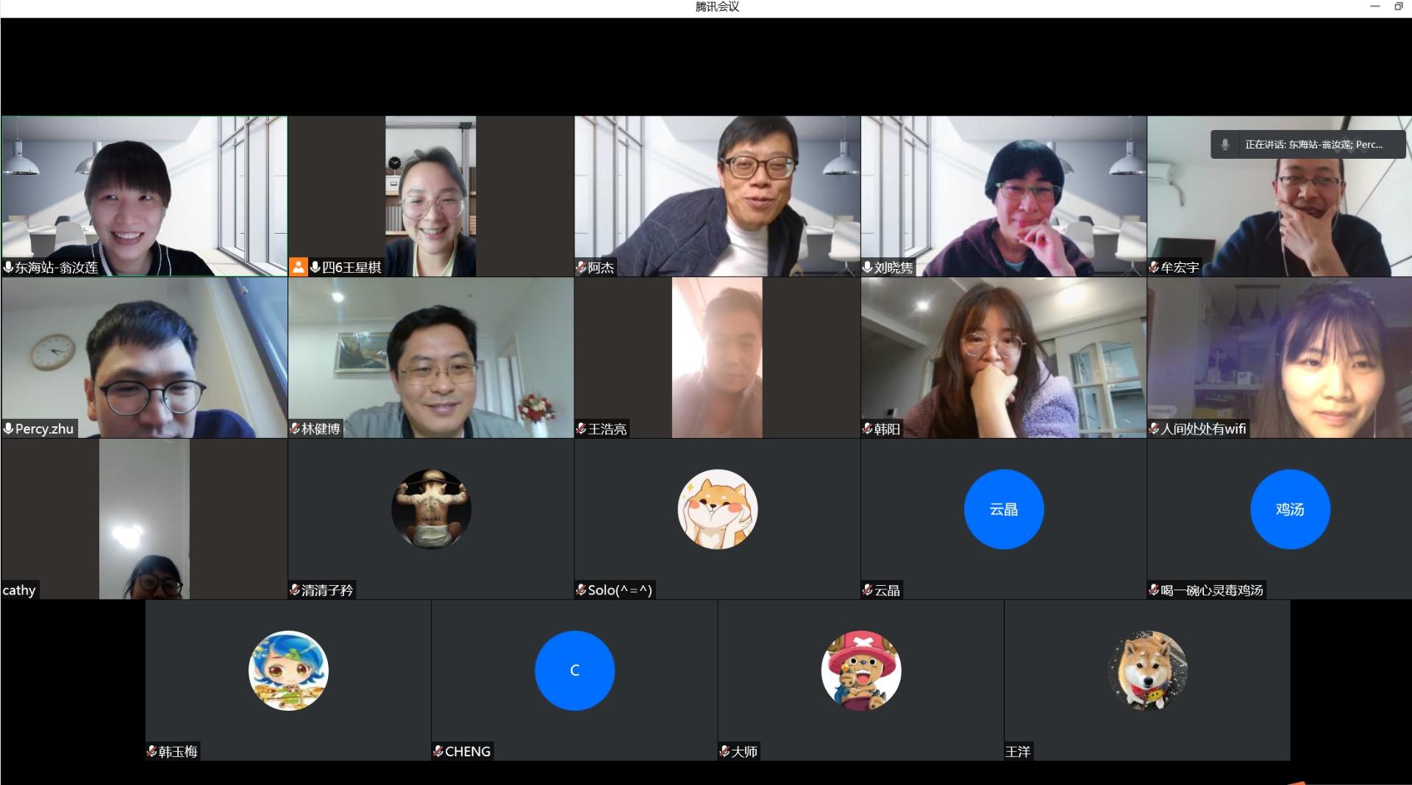Click the muted mic icon beside 大师
This screenshot has height=785, width=1412.
(724, 751)
